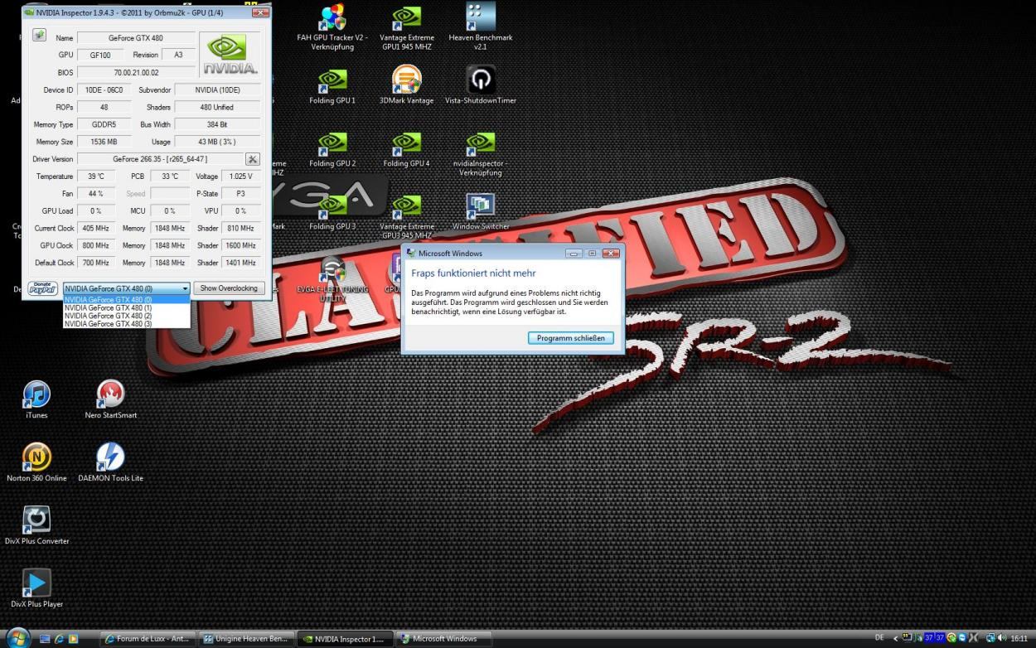This screenshot has width=1036, height=648.
Task: Click the Programm schließen button
Action: pyautogui.click(x=571, y=338)
